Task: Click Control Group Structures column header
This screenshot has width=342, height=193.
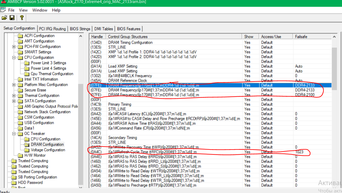Action: pos(174,36)
